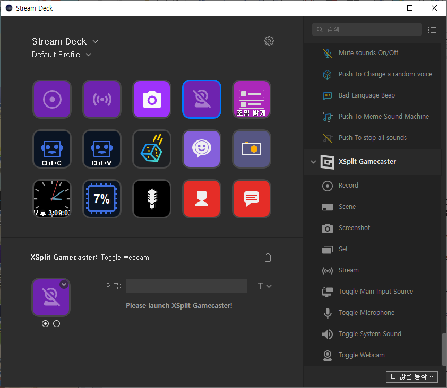Delete action using the trash can icon
Image resolution: width=447 pixels, height=388 pixels.
pyautogui.click(x=268, y=258)
